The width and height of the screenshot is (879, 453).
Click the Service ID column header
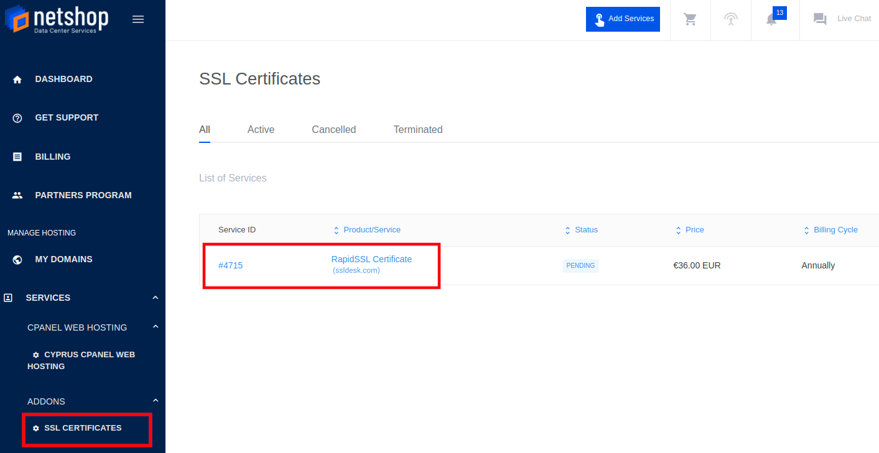tap(237, 230)
